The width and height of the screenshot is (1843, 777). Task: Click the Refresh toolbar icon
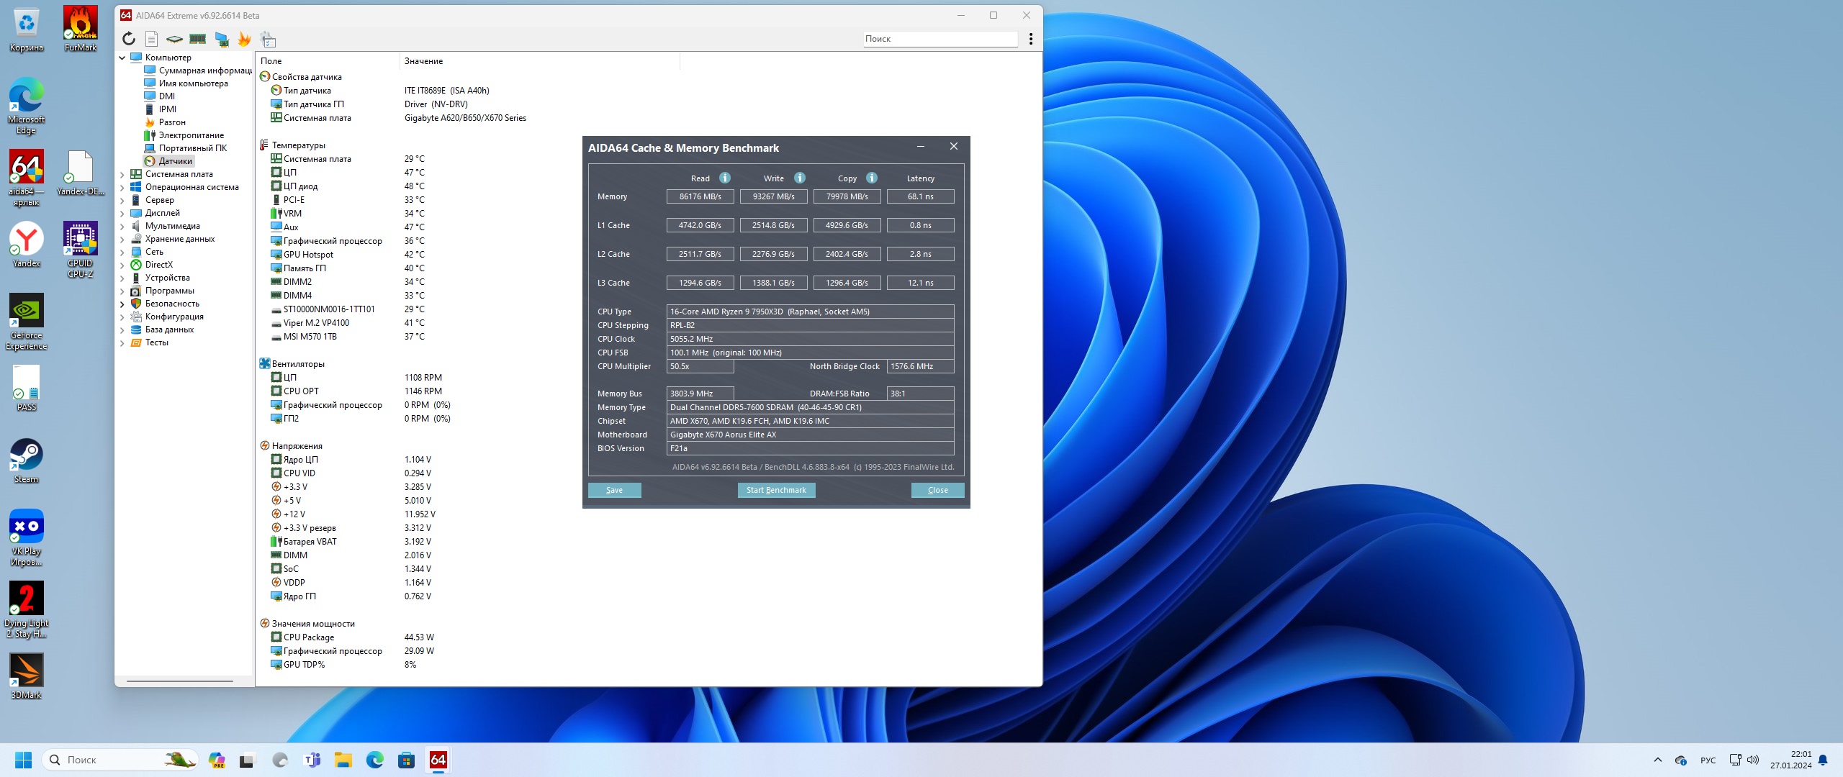129,39
